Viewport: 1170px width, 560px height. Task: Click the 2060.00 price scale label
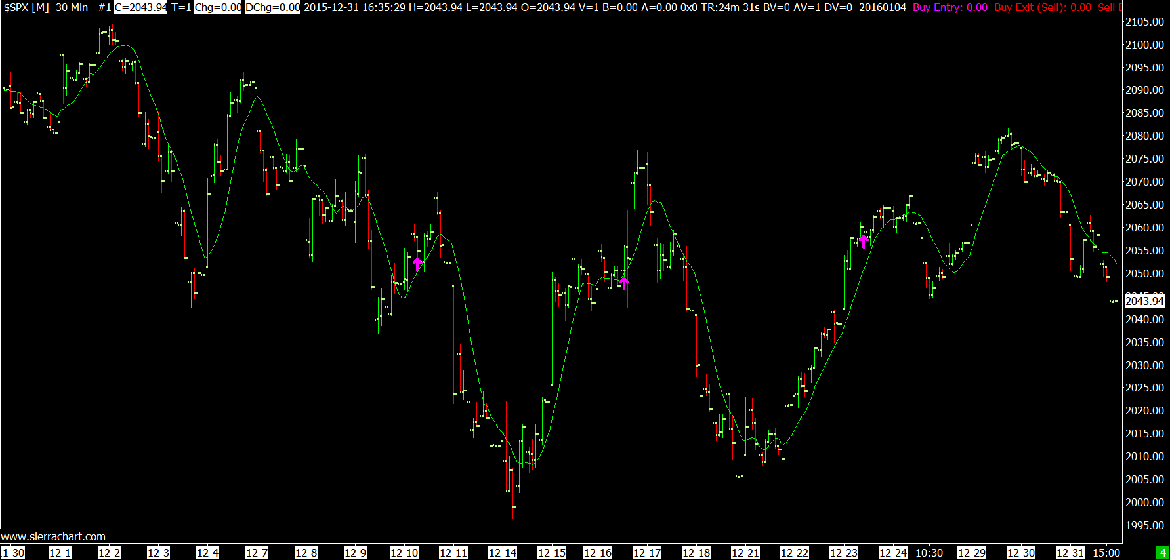(x=1144, y=228)
